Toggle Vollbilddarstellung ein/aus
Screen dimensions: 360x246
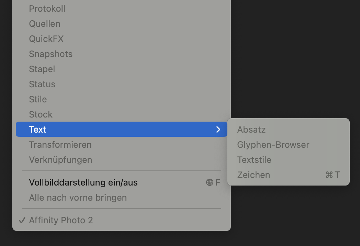(x=122, y=182)
